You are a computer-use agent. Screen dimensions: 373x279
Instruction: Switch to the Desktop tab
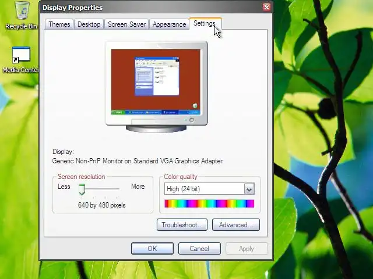pyautogui.click(x=89, y=24)
